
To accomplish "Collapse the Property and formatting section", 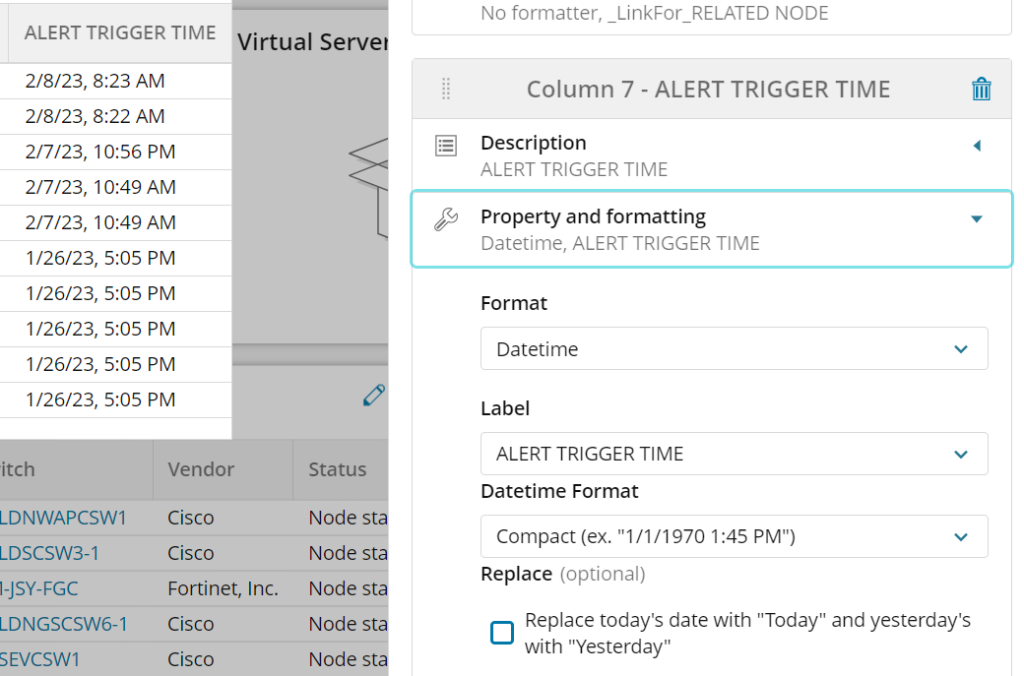I will (977, 218).
